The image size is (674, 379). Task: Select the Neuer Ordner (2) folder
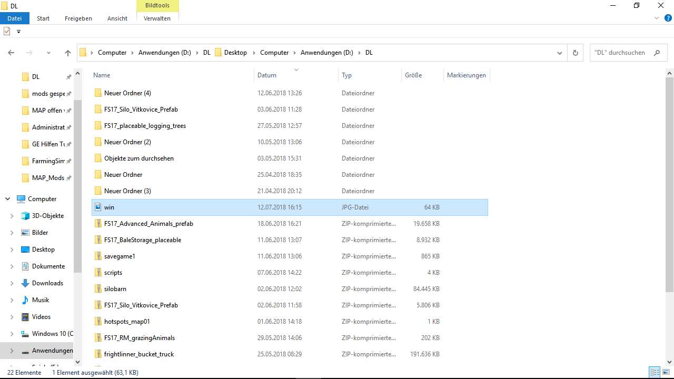point(290,142)
